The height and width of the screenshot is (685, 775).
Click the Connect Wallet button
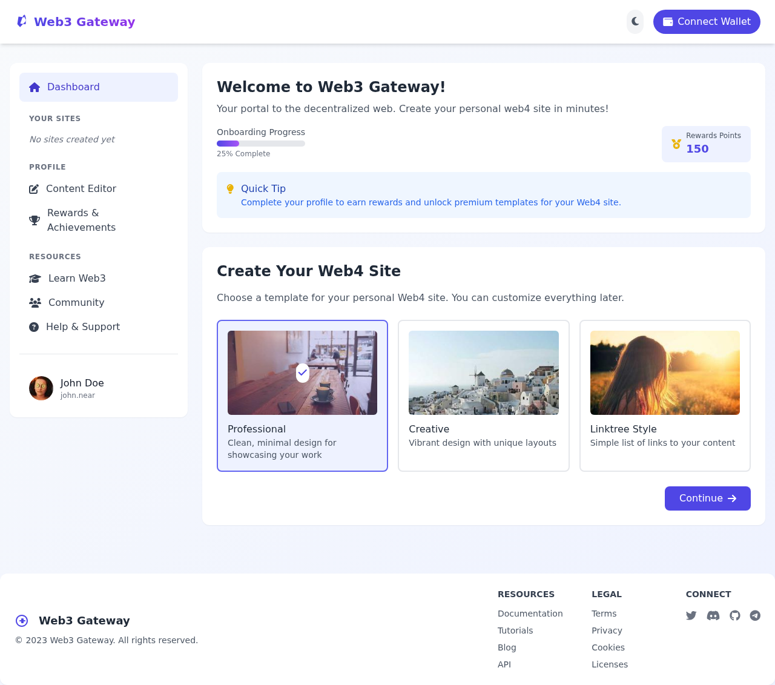coord(707,21)
